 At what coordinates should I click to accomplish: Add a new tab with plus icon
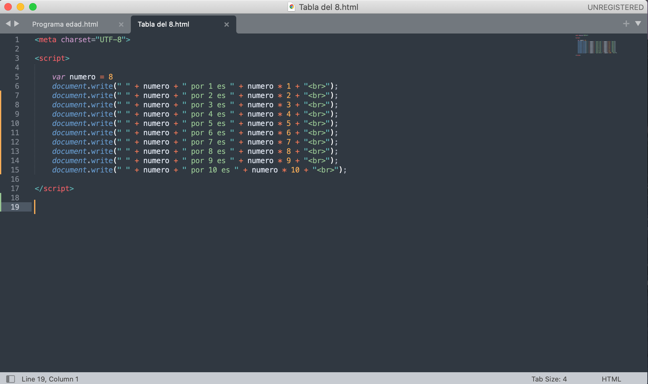click(x=626, y=24)
